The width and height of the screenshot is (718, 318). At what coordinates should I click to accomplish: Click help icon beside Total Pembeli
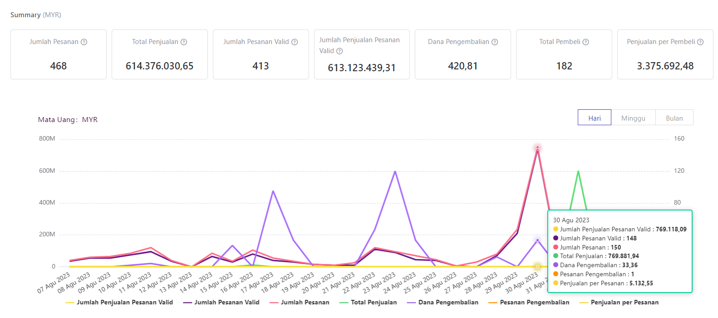586,42
